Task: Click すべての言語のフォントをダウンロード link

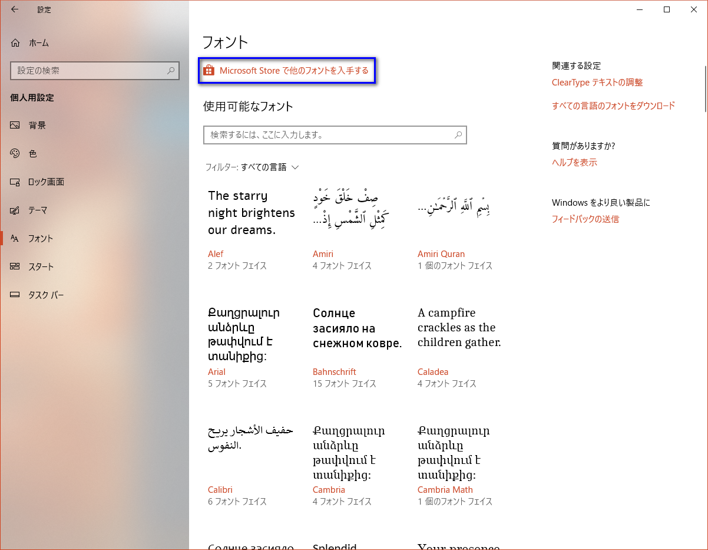Action: [x=613, y=106]
